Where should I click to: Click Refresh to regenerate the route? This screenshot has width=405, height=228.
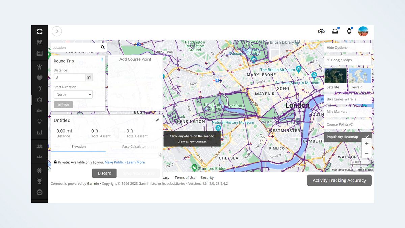63,105
